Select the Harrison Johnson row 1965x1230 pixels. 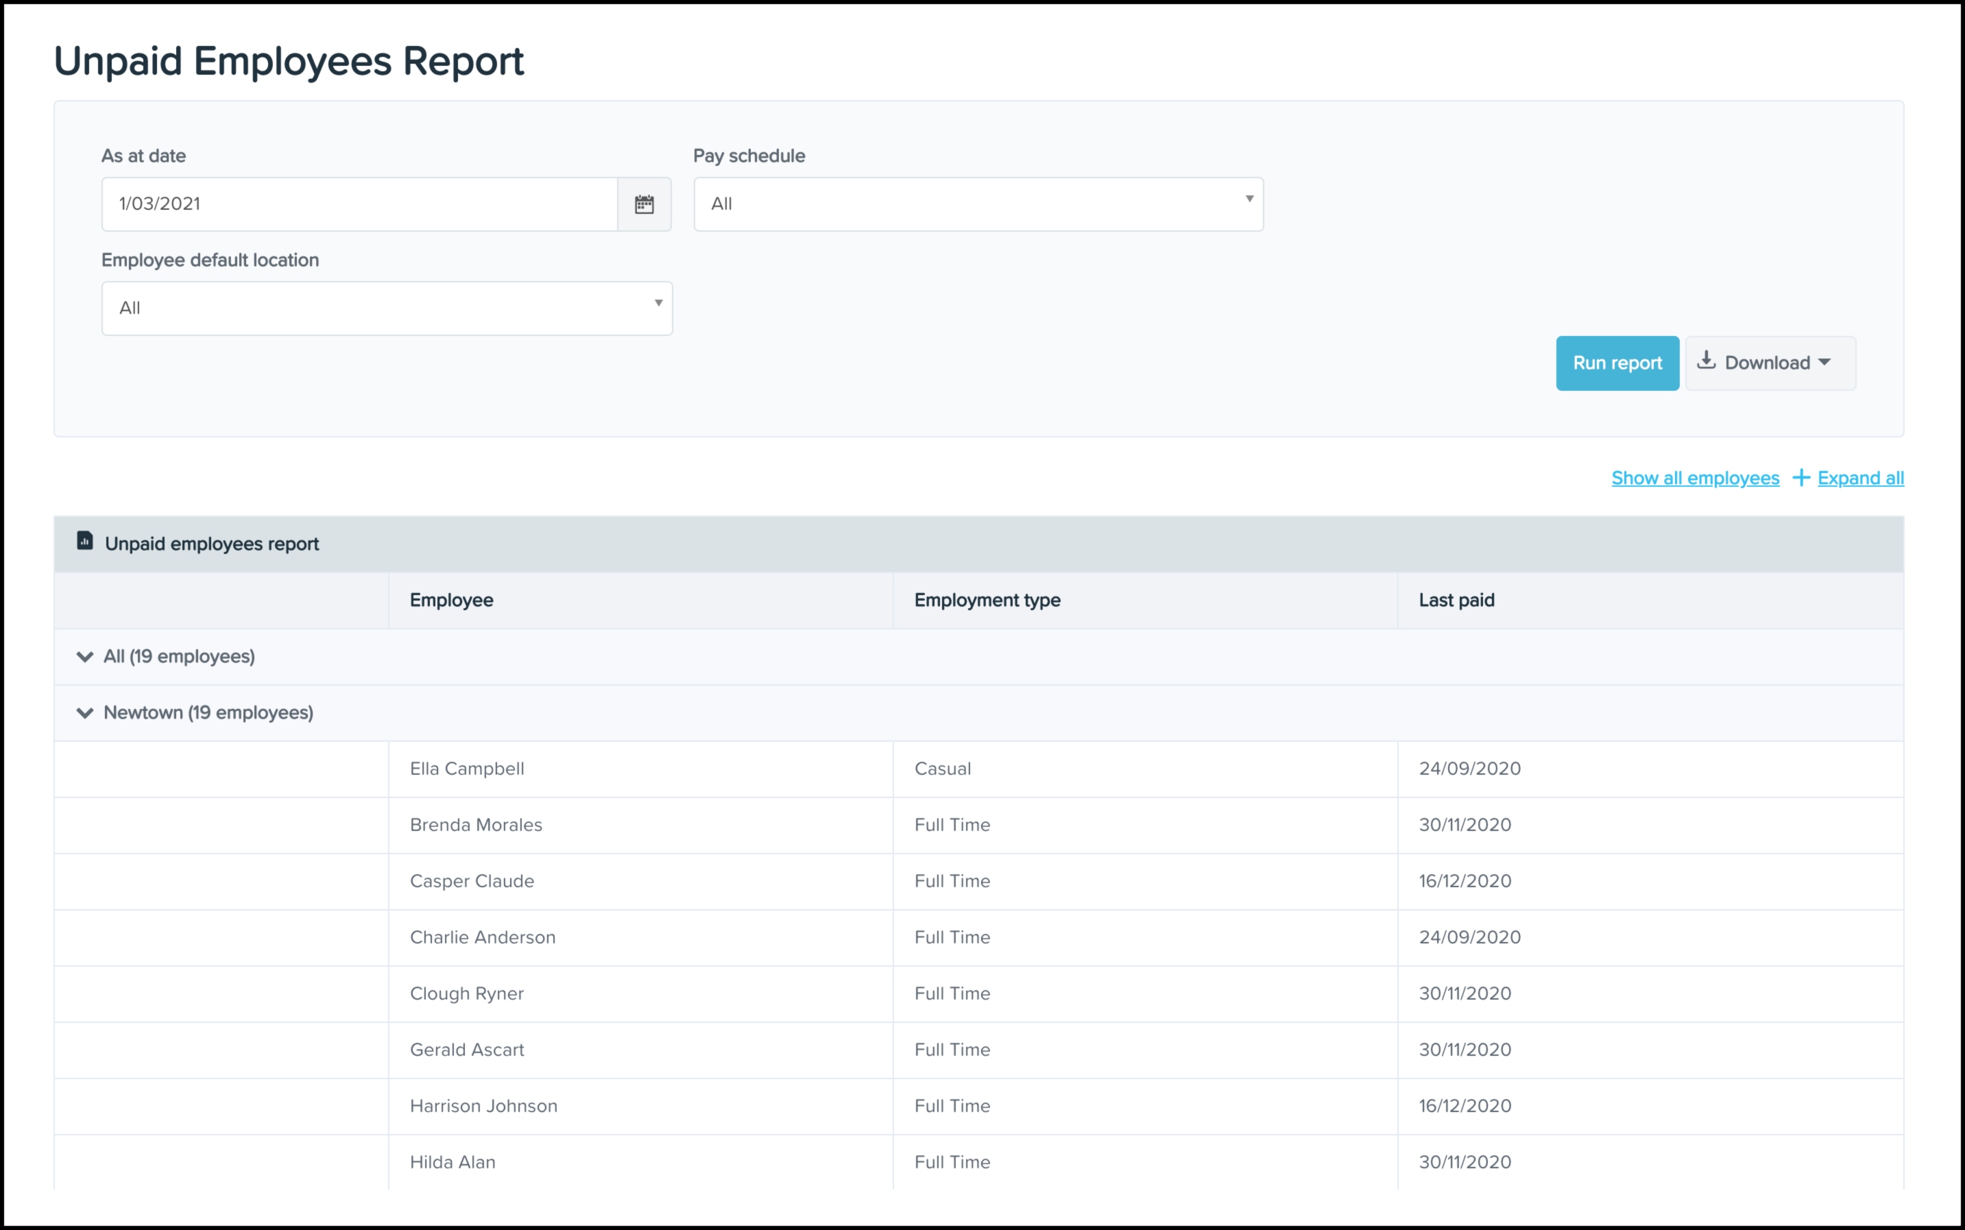click(483, 1107)
